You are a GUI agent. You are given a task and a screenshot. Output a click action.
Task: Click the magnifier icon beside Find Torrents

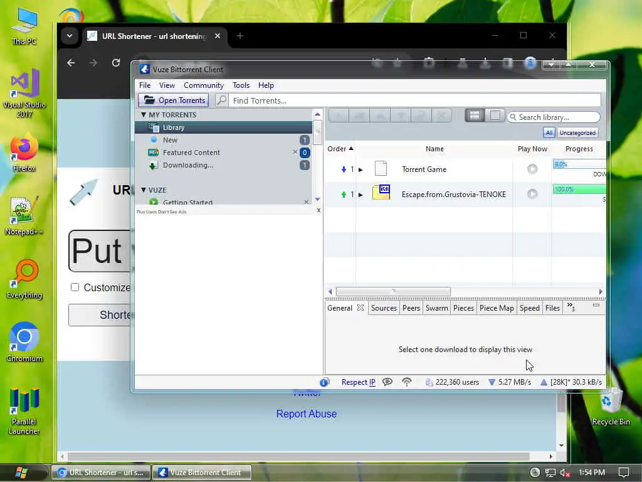221,100
